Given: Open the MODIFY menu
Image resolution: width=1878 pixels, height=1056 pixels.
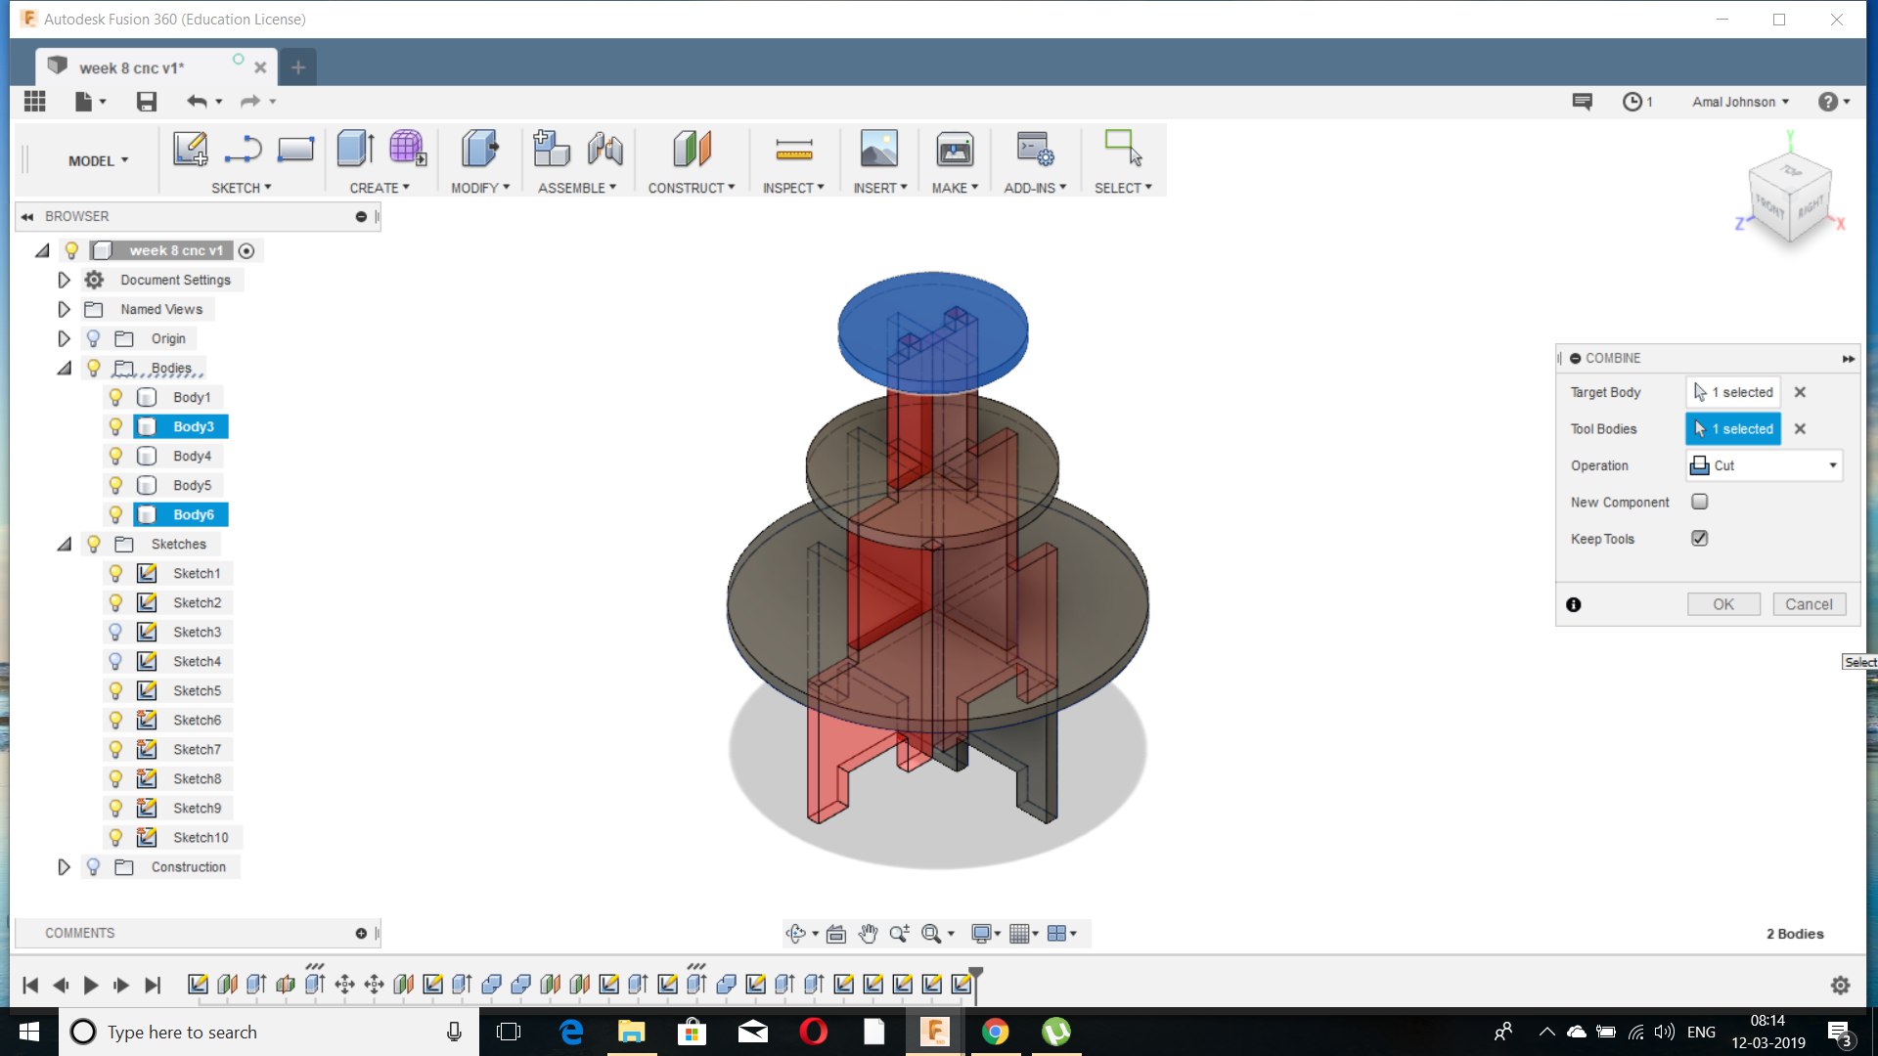Looking at the screenshot, I should (479, 188).
